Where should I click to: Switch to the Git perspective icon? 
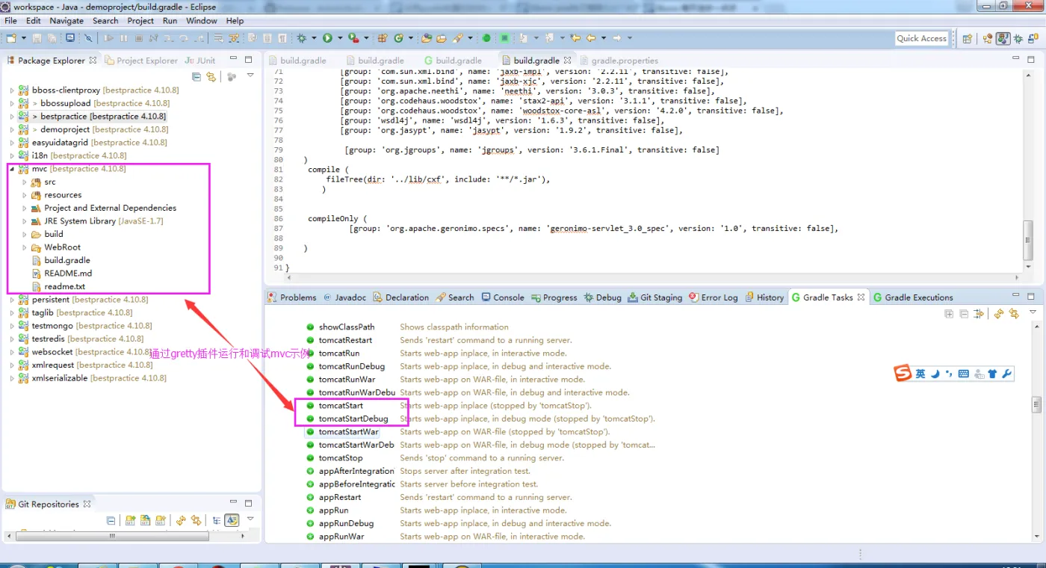pyautogui.click(x=1034, y=38)
